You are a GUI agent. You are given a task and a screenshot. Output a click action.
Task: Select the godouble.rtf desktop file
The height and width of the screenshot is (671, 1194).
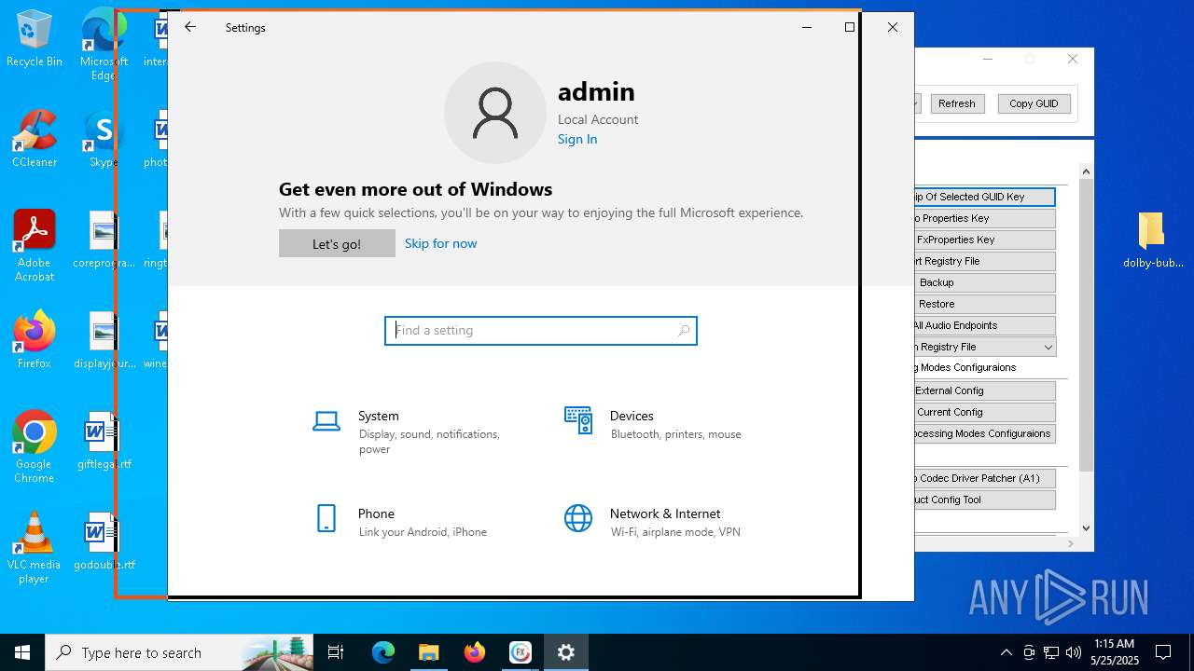click(x=103, y=541)
